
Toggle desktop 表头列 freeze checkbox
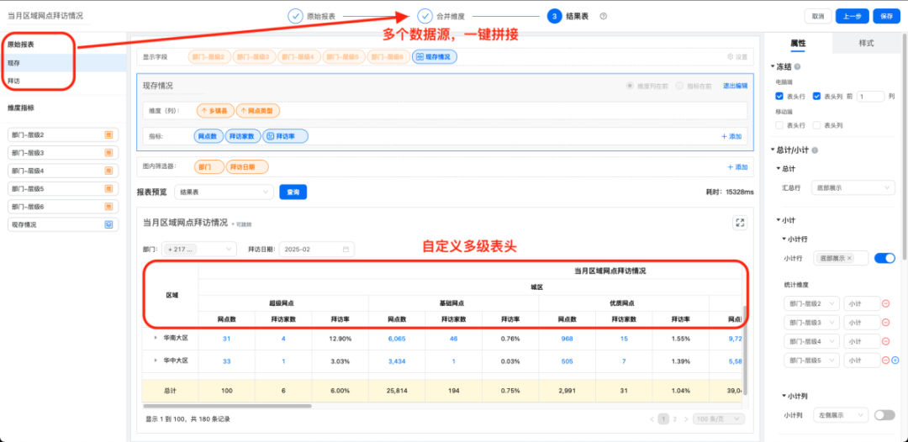(817, 96)
